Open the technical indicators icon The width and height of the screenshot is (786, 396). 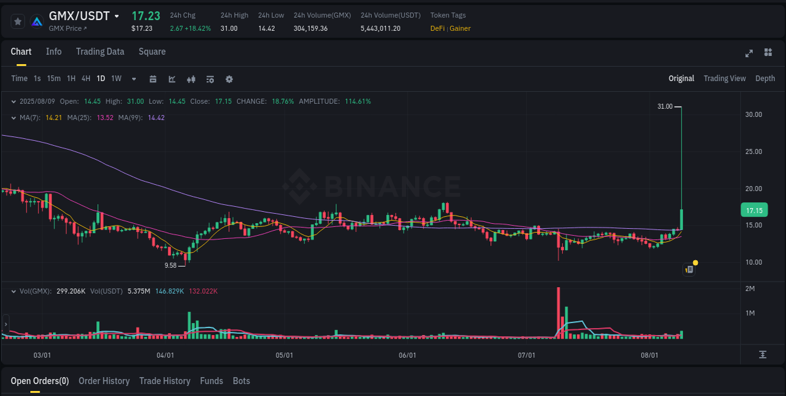point(191,79)
